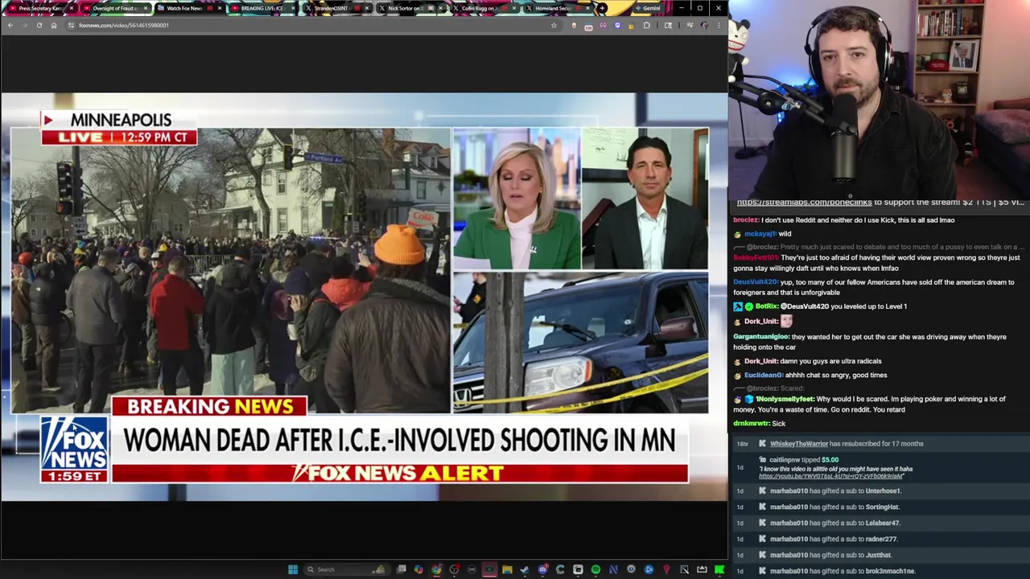Go to the browser home page icon

coord(54,25)
